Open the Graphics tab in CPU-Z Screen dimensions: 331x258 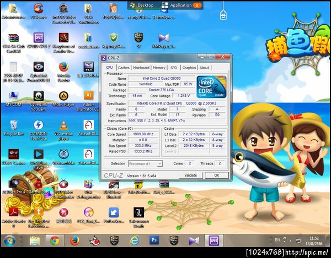(x=189, y=68)
